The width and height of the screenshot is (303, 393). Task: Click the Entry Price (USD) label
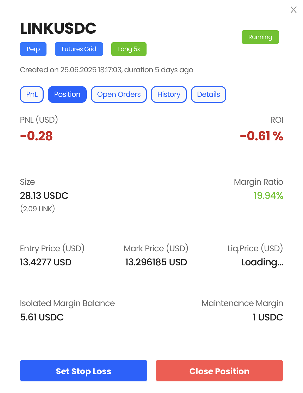tap(52, 248)
